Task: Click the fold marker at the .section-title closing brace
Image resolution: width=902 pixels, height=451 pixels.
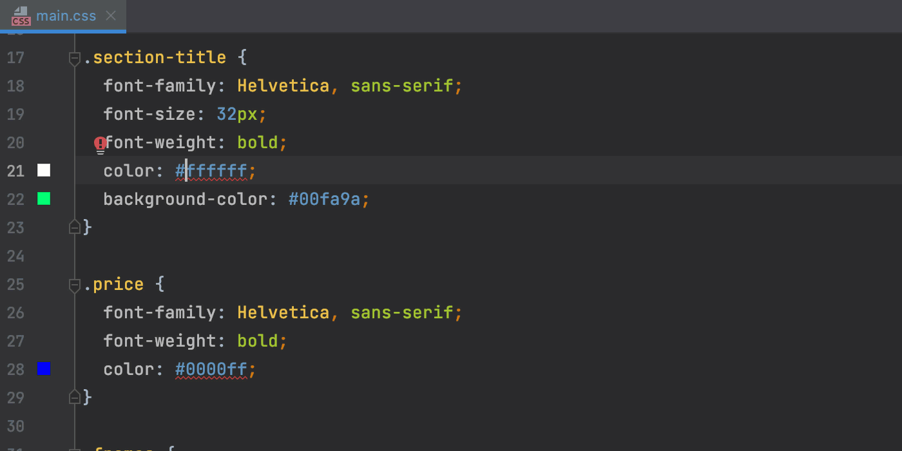Action: point(74,226)
